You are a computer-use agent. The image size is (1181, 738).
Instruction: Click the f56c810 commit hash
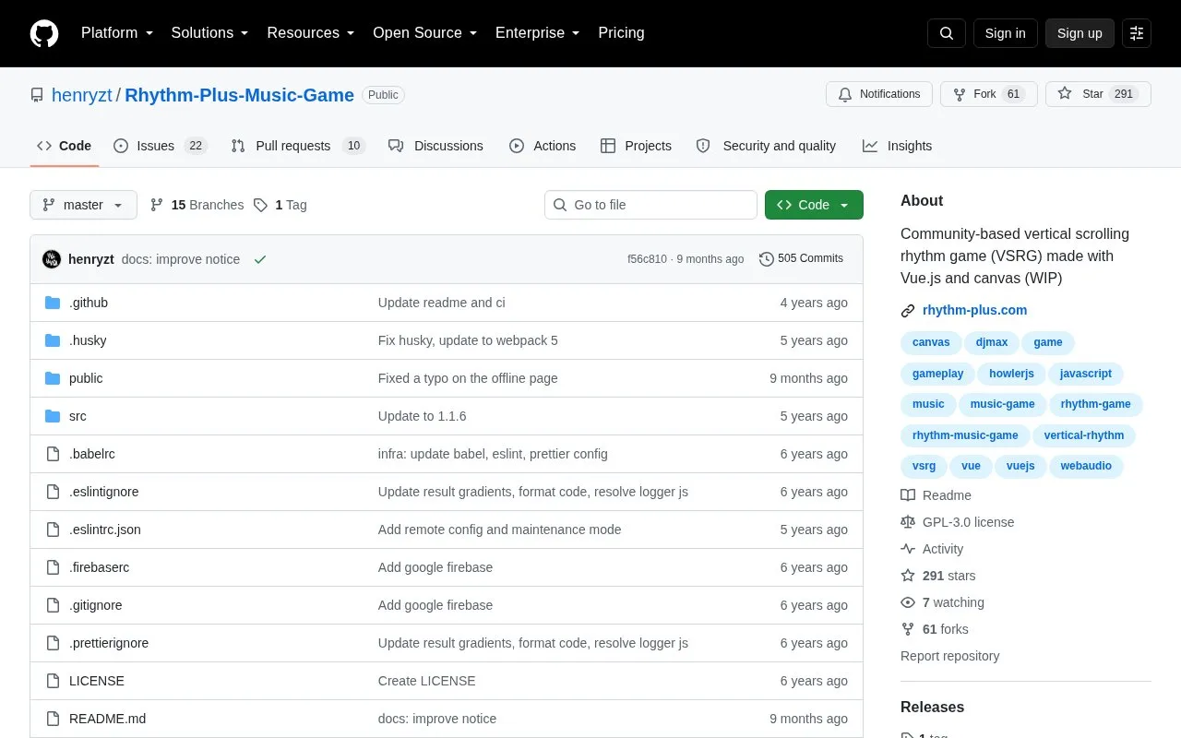coord(647,259)
